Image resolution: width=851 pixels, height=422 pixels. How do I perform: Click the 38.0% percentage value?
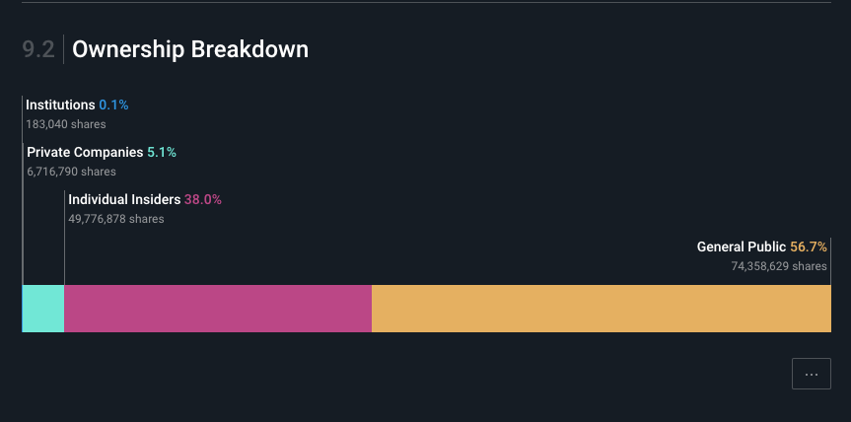click(x=203, y=199)
